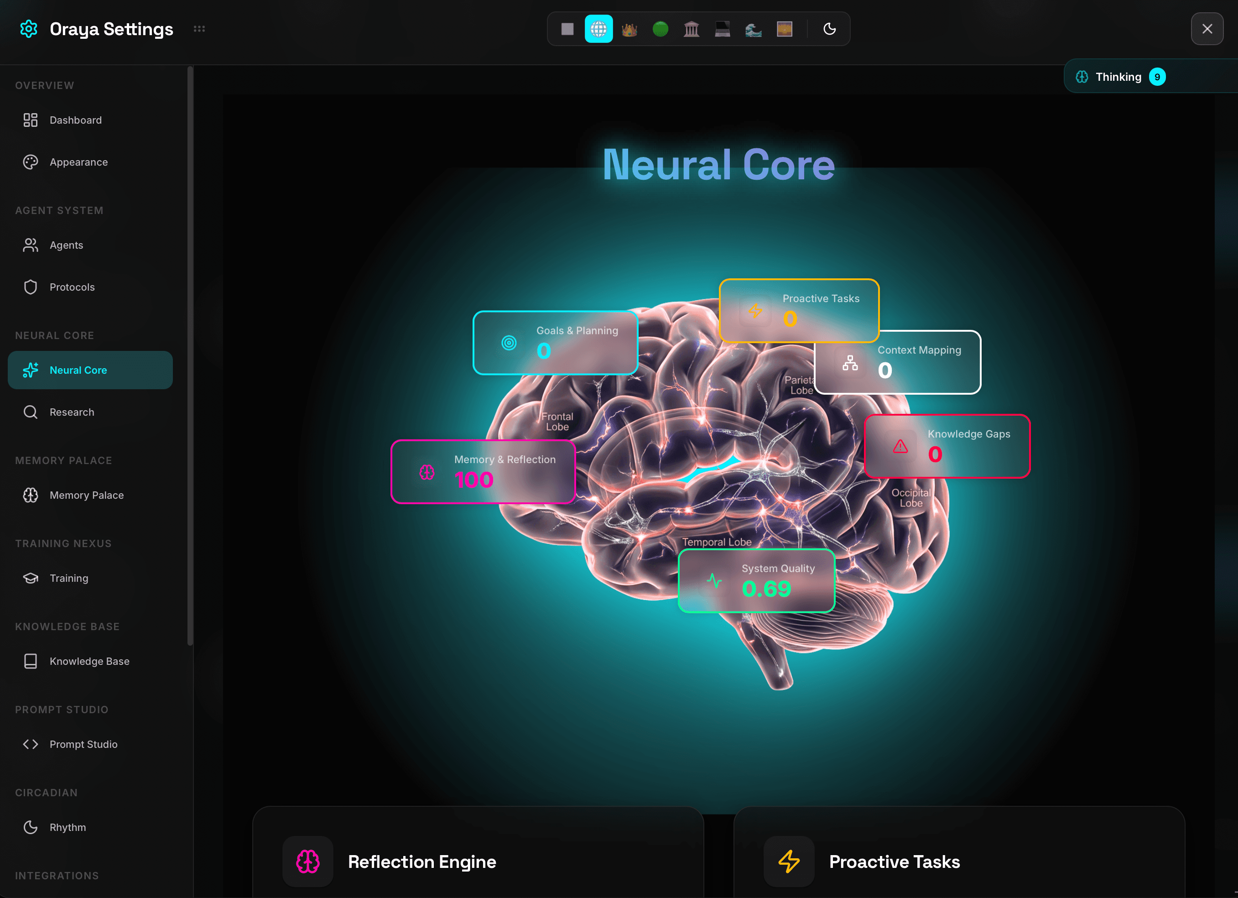Image resolution: width=1238 pixels, height=898 pixels.
Task: Switch to the Dashboard section
Action: pyautogui.click(x=75, y=120)
